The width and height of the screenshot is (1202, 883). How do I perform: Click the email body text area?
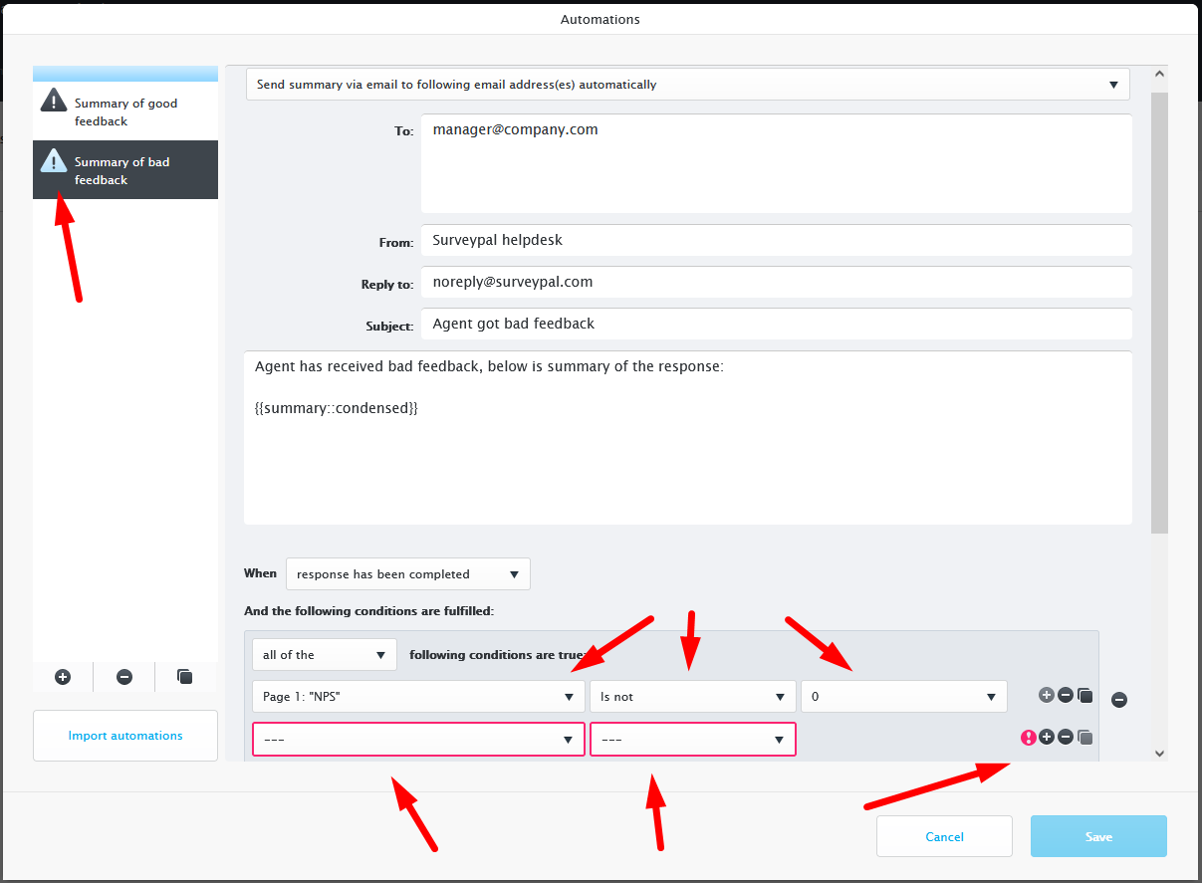pyautogui.click(x=688, y=438)
